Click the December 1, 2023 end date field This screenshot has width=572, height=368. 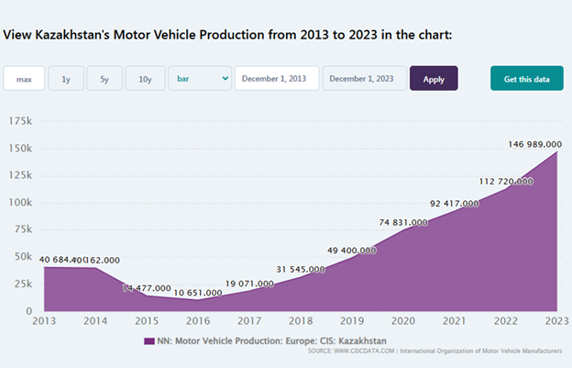click(364, 79)
